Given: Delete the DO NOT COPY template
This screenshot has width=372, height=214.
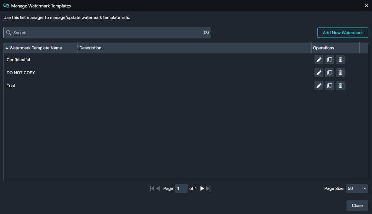Looking at the screenshot, I should [340, 72].
